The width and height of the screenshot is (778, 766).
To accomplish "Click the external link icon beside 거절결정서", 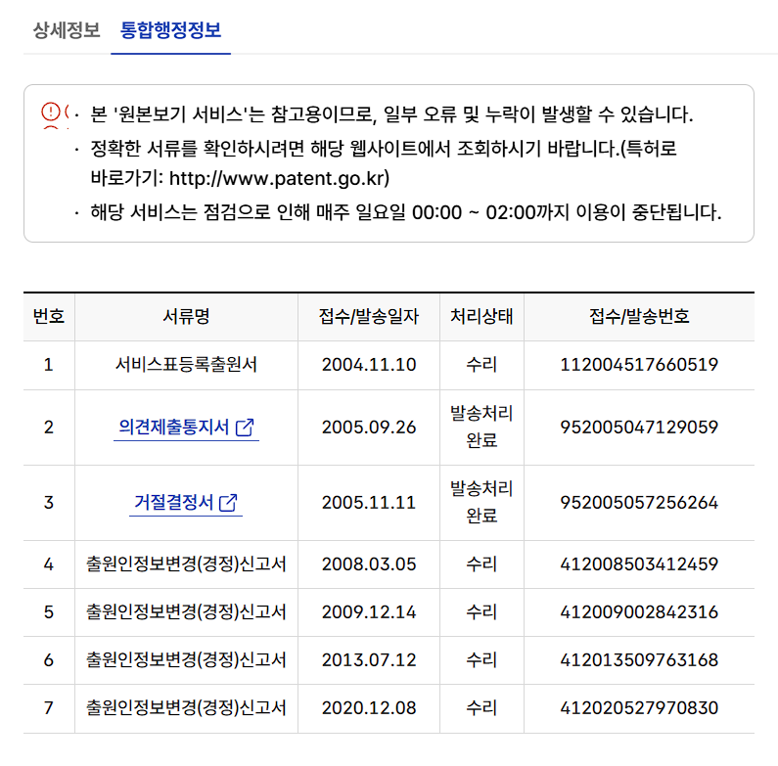I will (228, 503).
